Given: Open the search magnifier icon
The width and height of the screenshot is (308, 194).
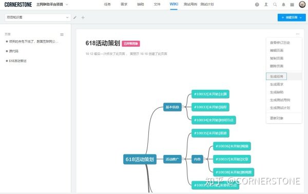Looking at the screenshot, I should tap(275, 4).
